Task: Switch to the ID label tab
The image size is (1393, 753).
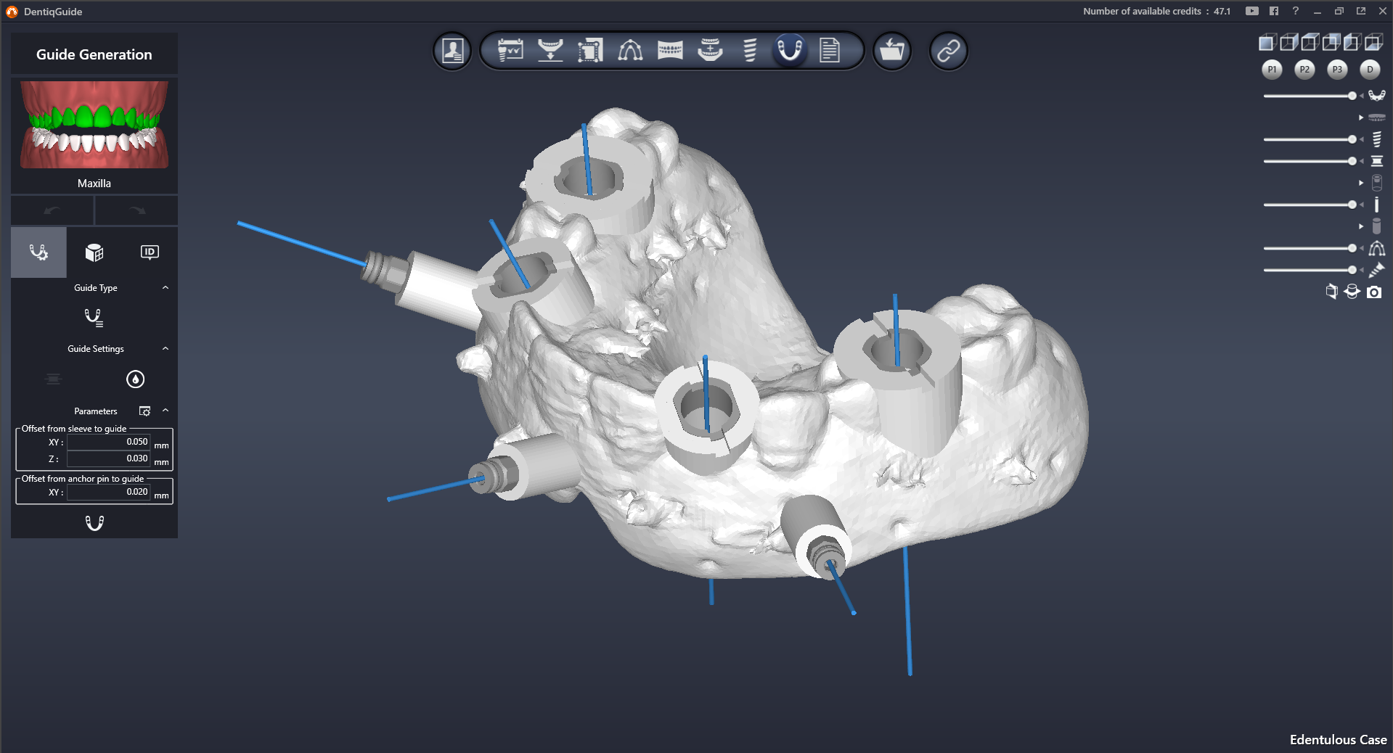Action: 150,252
